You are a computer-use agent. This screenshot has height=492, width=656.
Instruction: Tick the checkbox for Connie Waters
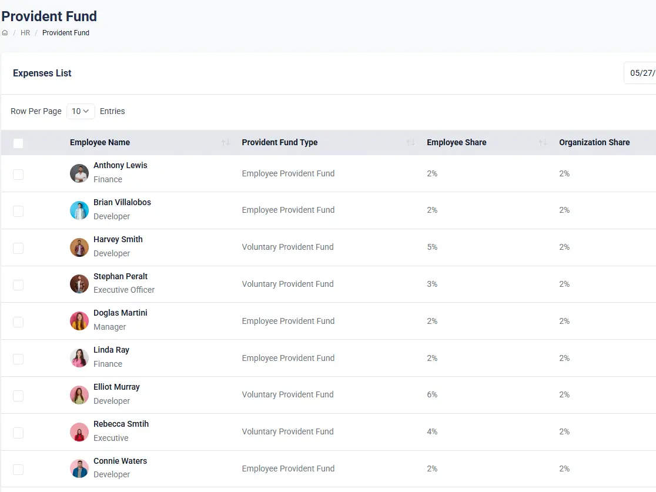[18, 469]
